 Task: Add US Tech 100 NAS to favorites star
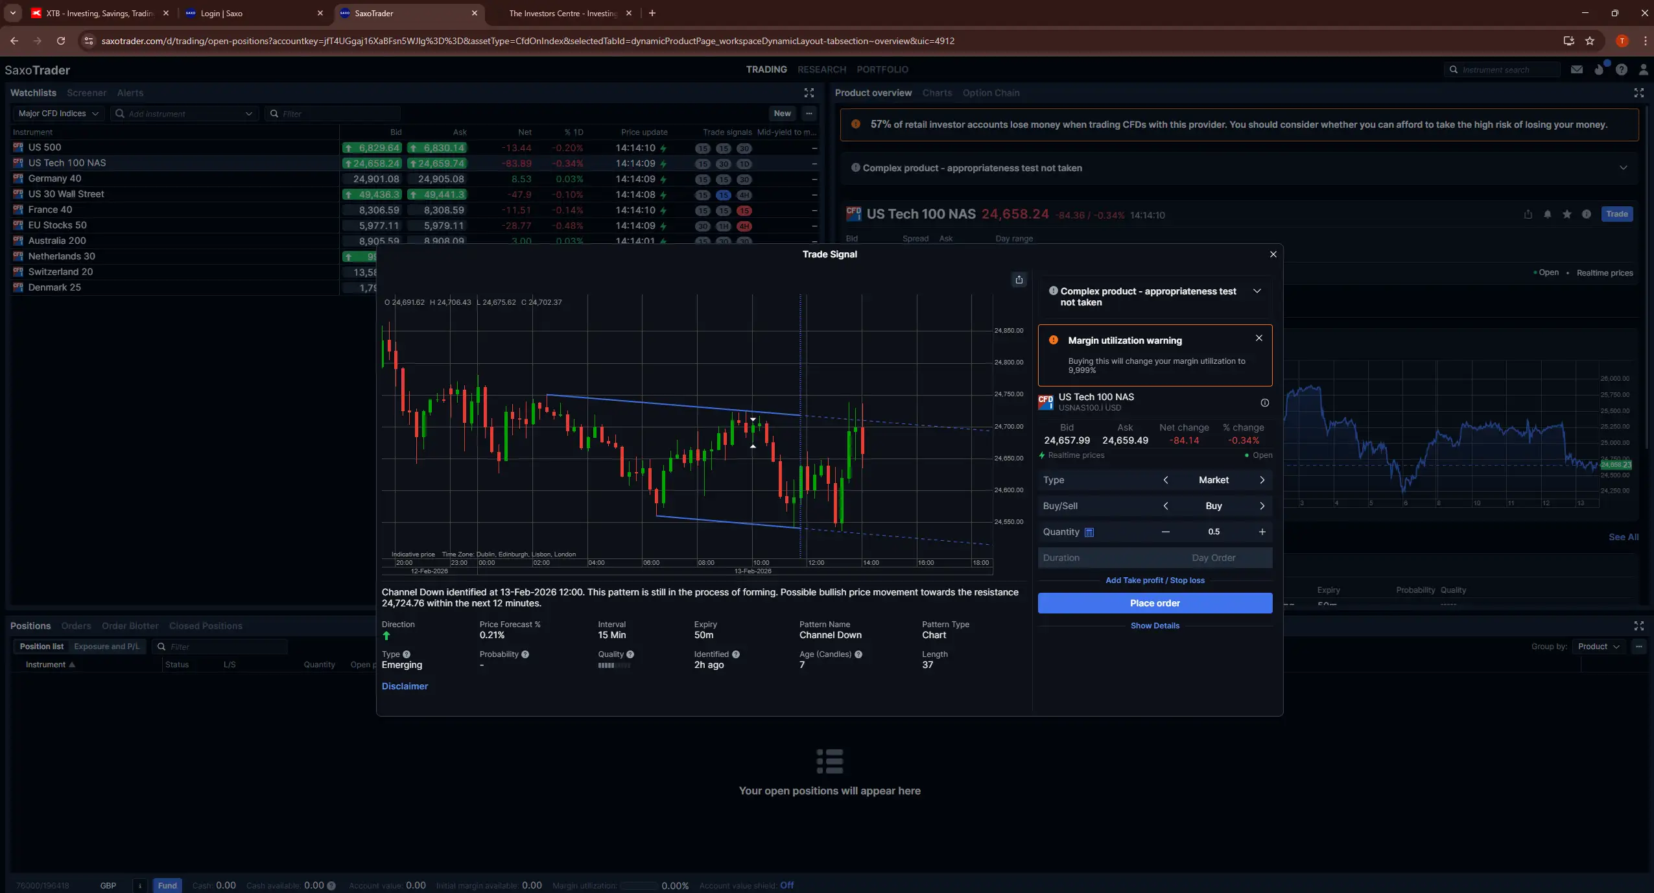tap(1566, 214)
